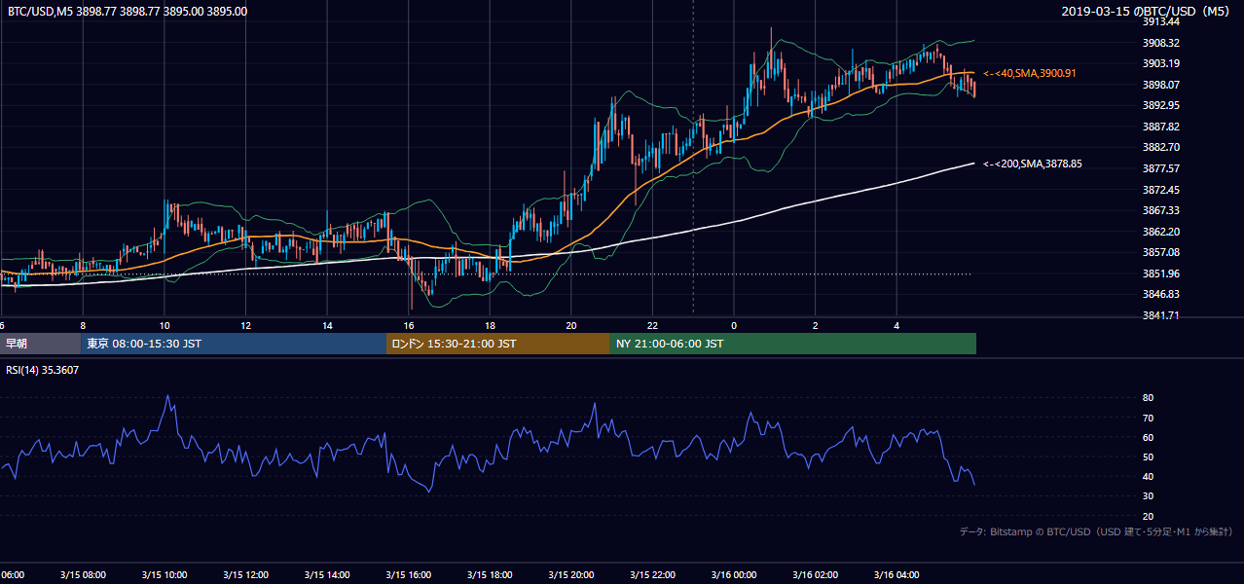
Task: Click the 早朝 session bar
Action: click(x=40, y=344)
